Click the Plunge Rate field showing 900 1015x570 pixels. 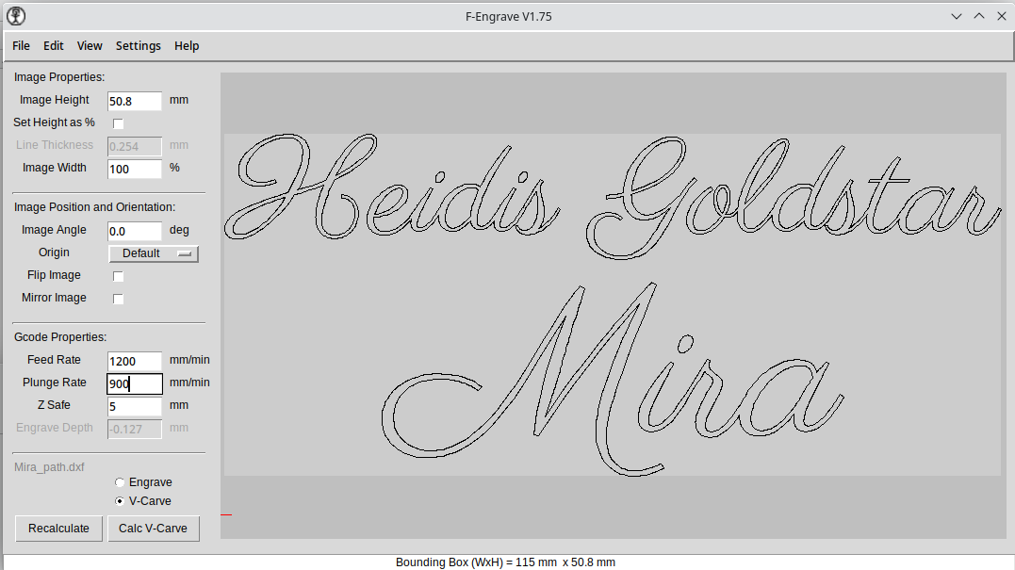coord(135,383)
